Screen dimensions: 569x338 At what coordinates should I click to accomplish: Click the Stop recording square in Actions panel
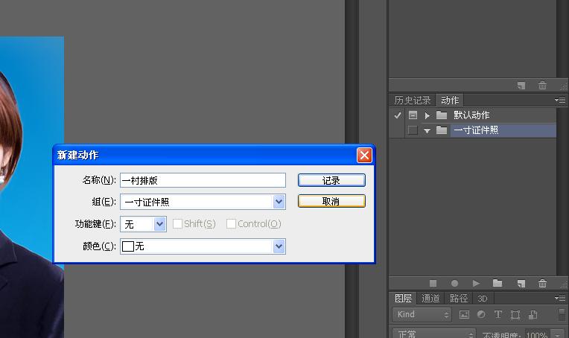[x=433, y=283]
